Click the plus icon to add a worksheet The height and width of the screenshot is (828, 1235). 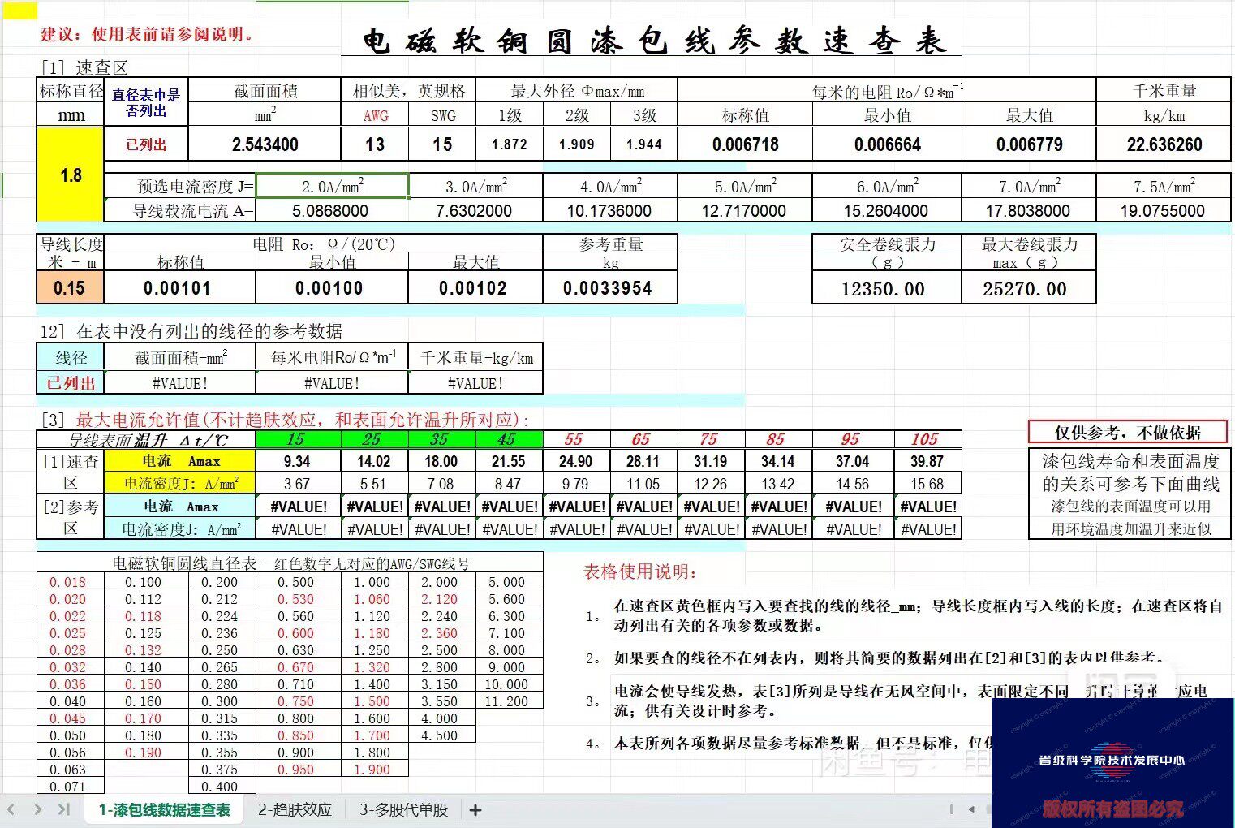[x=474, y=809]
